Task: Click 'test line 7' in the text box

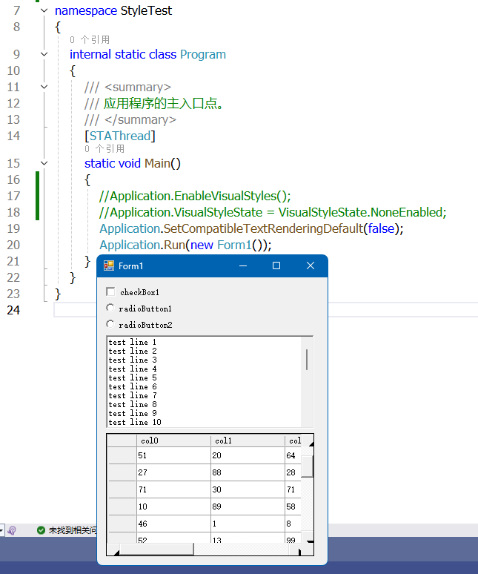Action: [x=133, y=395]
